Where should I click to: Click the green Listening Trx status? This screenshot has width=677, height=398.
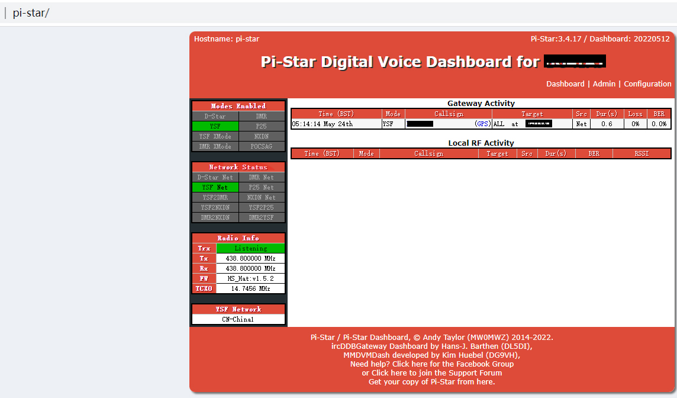(x=250, y=248)
